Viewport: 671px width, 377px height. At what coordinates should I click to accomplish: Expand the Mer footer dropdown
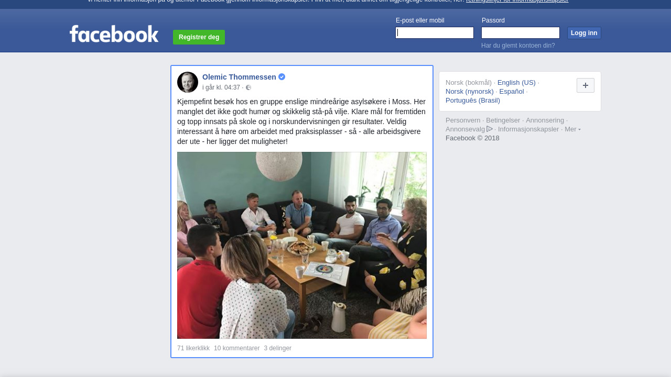tap(572, 129)
